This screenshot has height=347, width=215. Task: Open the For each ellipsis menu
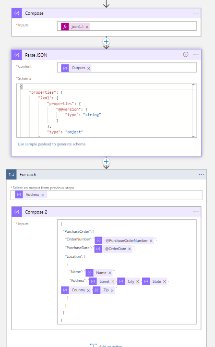tap(201, 174)
